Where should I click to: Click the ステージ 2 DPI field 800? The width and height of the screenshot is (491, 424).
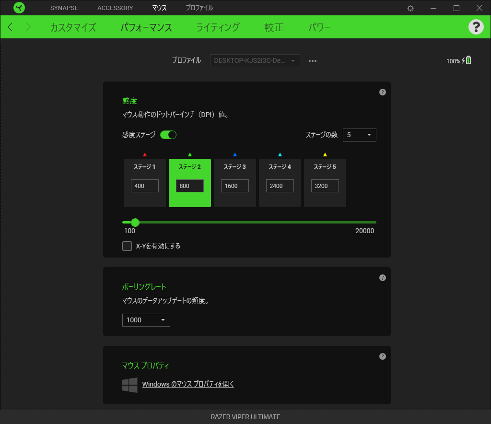190,186
